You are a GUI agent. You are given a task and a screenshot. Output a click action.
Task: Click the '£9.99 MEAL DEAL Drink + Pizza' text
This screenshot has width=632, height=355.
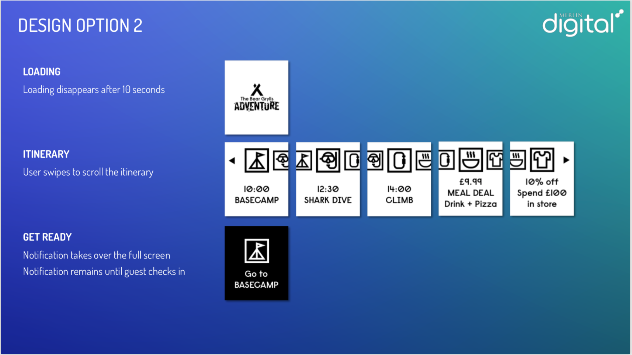coord(470,193)
